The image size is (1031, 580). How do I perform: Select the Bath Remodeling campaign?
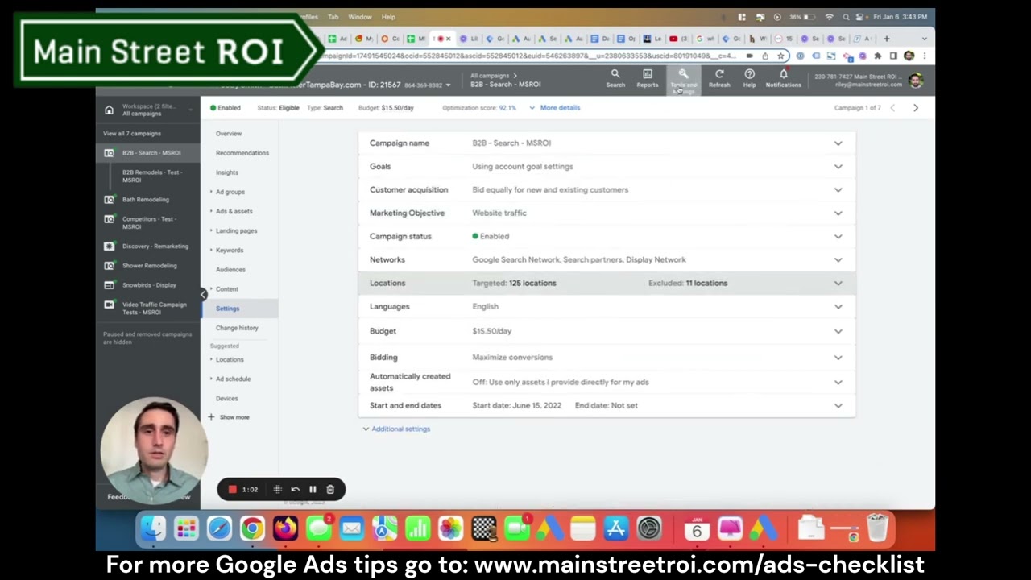[x=146, y=200]
